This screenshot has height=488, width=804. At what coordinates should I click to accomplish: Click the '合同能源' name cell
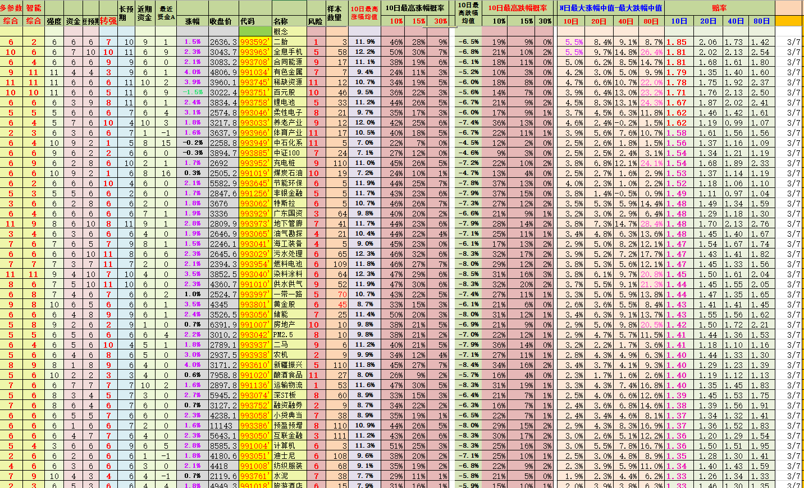pos(289,62)
